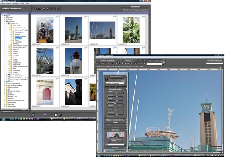Collapse the Commande de tonalités section

click(x=126, y=89)
